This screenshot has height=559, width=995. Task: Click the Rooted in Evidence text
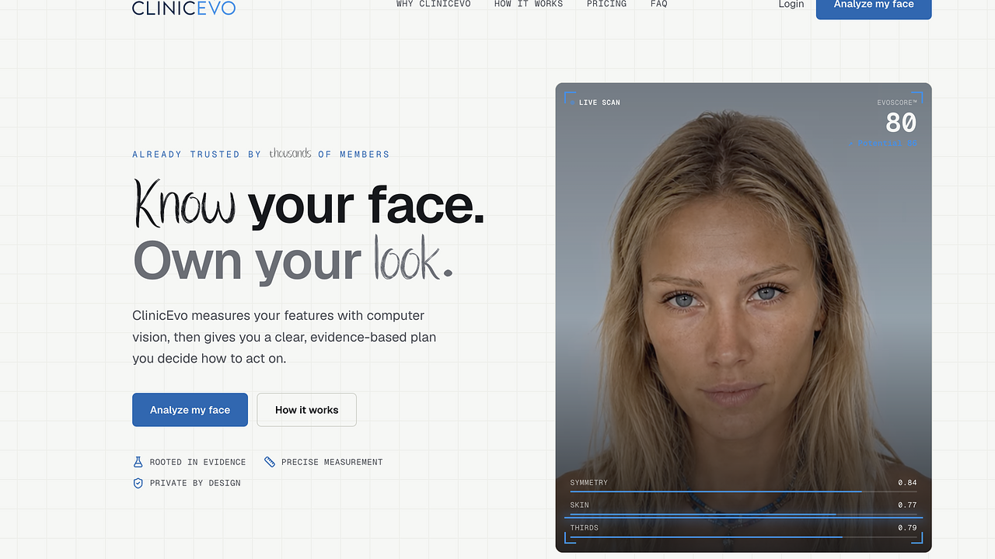pos(197,462)
